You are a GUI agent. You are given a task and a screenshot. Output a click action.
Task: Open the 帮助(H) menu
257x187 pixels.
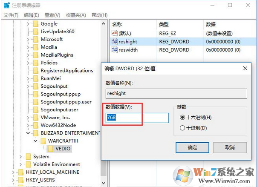(99, 15)
